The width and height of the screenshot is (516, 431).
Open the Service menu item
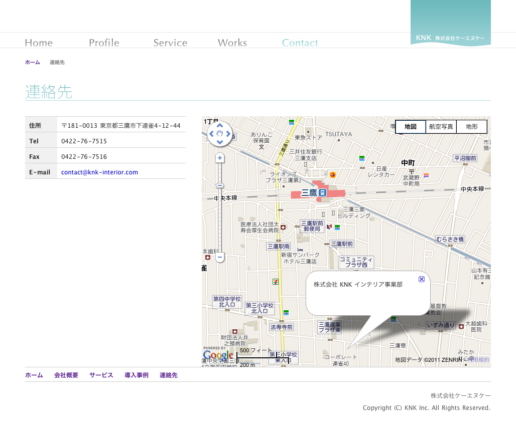click(x=170, y=43)
